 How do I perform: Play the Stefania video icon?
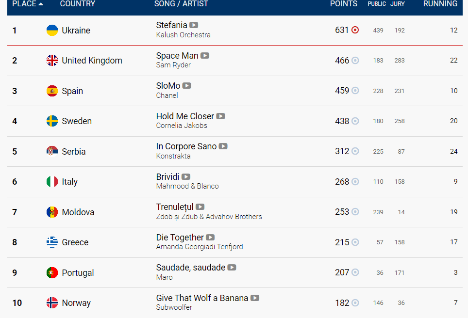pos(194,25)
